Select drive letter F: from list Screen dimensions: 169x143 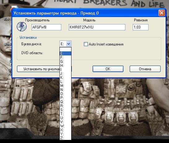[x=65, y=58]
